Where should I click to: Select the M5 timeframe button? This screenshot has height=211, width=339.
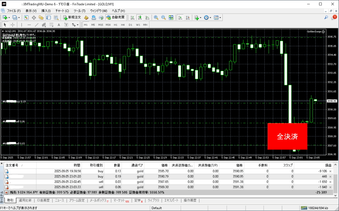point(93,25)
